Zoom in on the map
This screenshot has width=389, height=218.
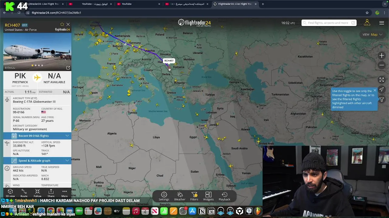[382, 56]
